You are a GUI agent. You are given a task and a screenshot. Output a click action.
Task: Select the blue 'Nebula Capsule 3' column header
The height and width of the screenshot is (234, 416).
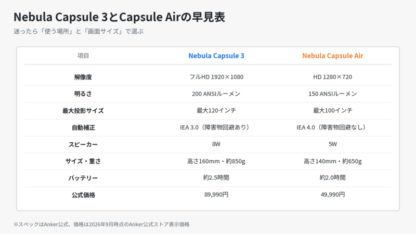click(216, 56)
